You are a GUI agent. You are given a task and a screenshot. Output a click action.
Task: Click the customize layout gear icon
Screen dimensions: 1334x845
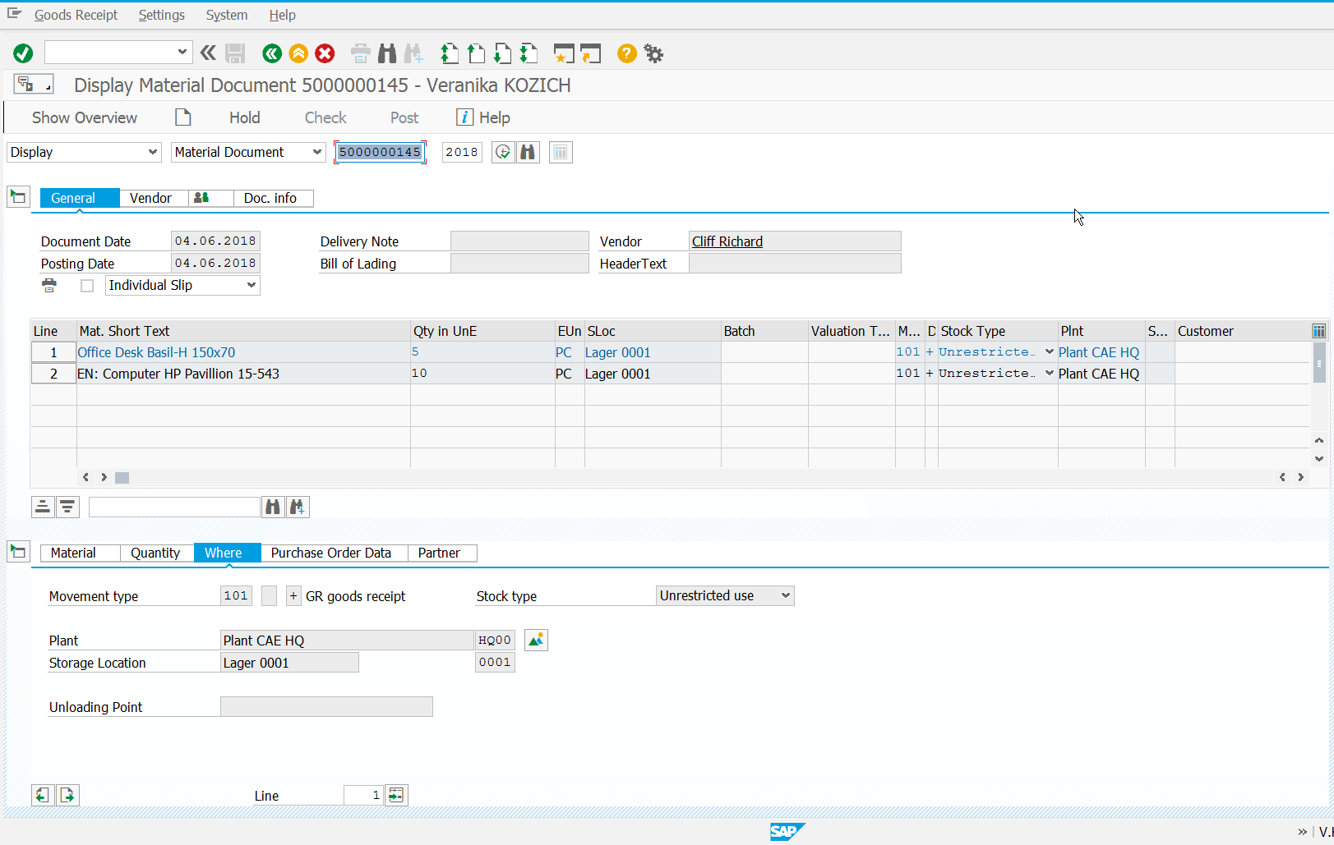point(653,53)
